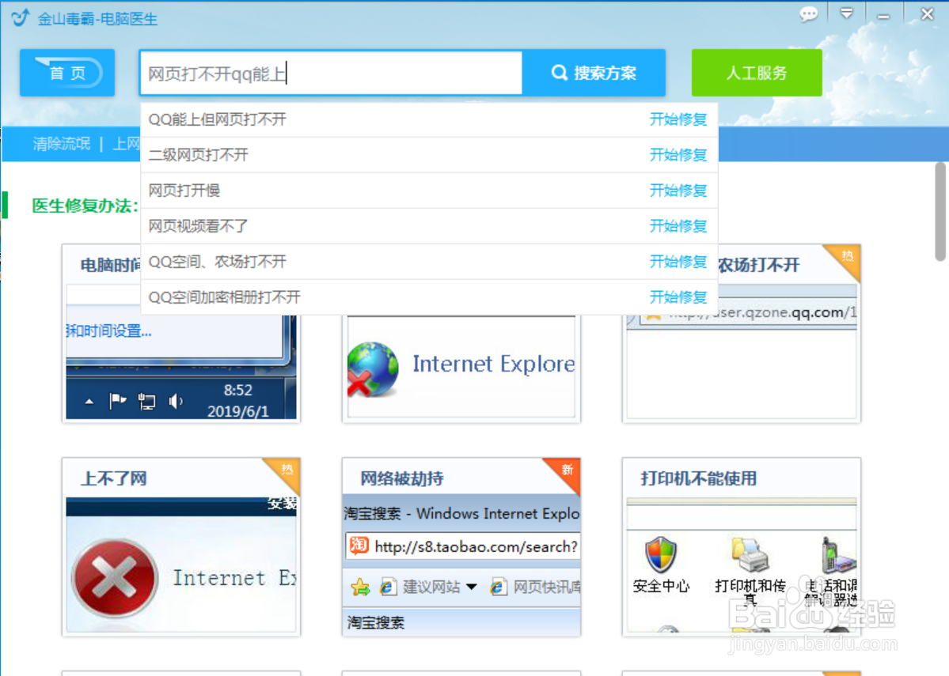The image size is (949, 676).
Task: Minimize the 电脑医生 window
Action: [x=883, y=16]
